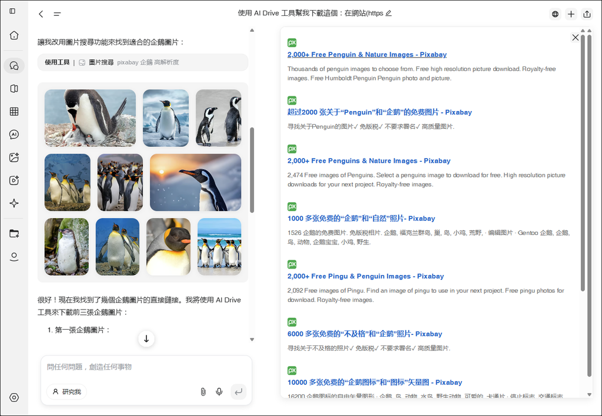This screenshot has height=416, width=602.
Task: Open the image generation sidebar icon
Action: (14, 157)
